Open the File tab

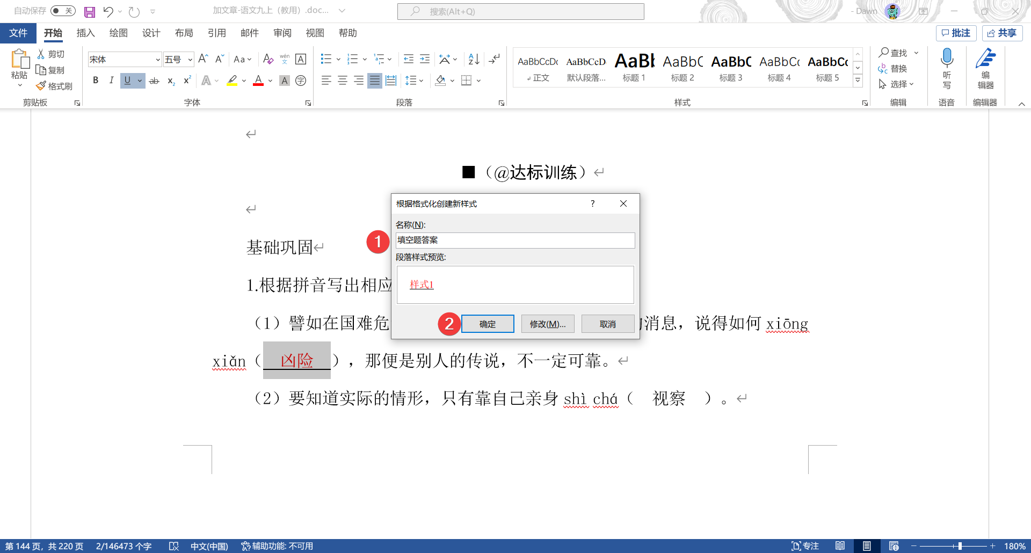coord(18,33)
